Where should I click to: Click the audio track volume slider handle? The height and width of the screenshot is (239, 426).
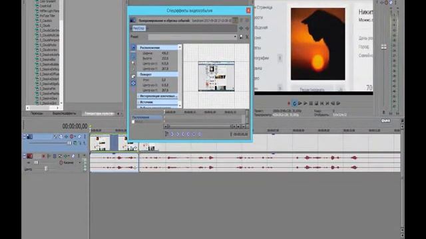pos(36,163)
